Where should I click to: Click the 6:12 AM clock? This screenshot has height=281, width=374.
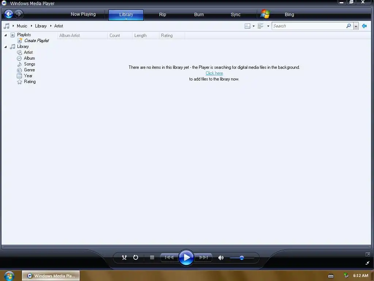360,276
